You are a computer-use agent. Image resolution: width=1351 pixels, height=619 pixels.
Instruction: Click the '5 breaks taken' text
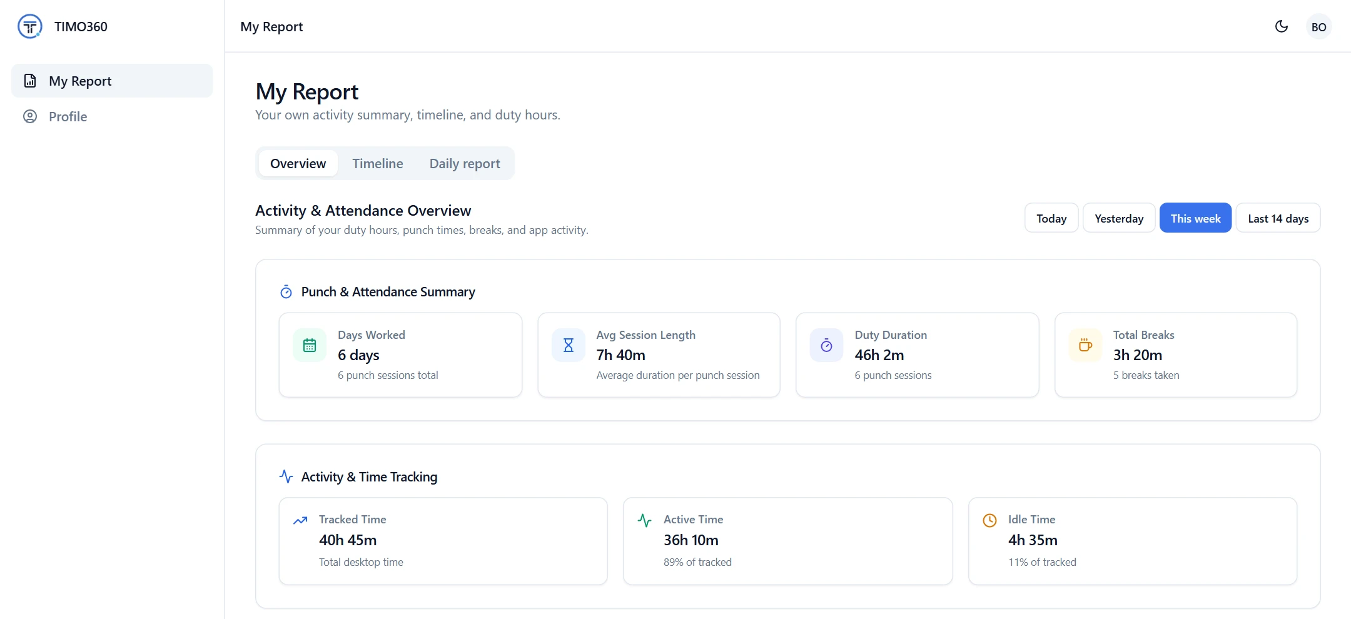pyautogui.click(x=1146, y=375)
